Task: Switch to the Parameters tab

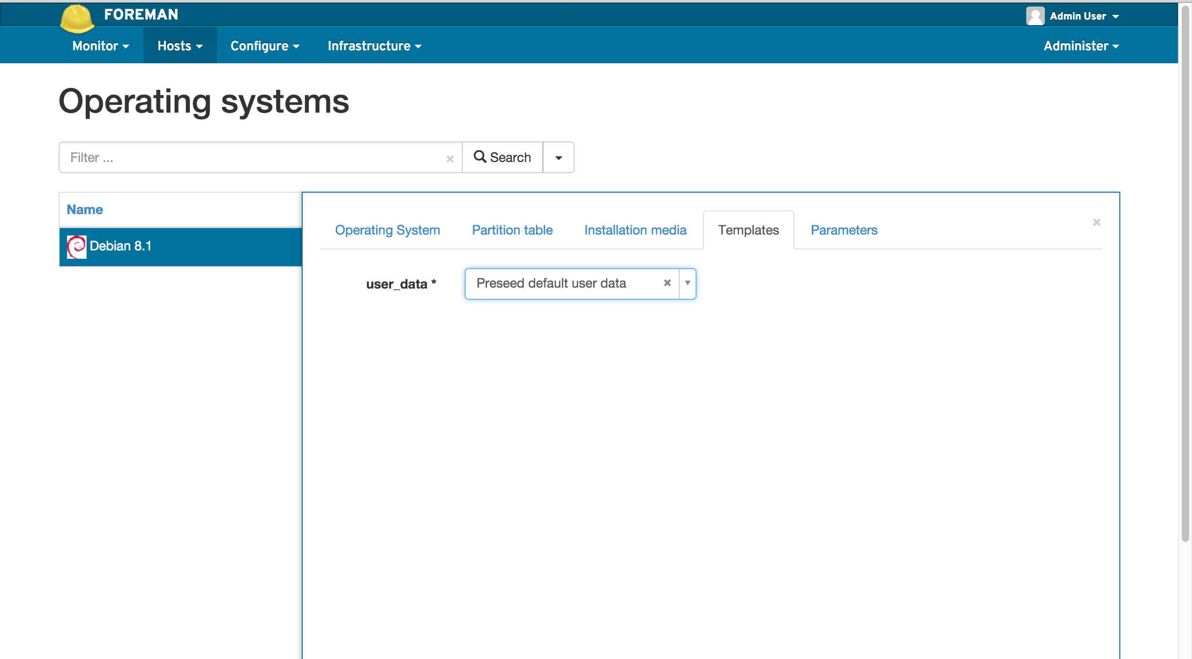Action: click(x=844, y=230)
